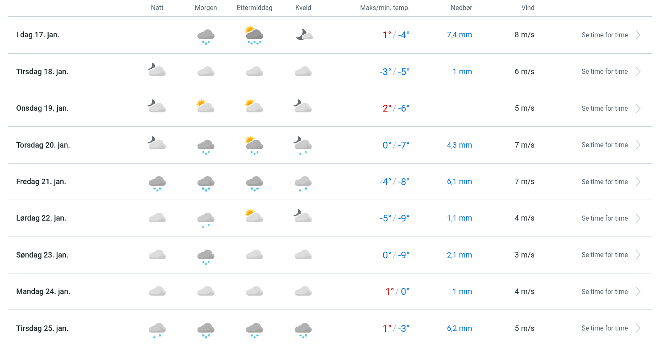Viewport: 660px width, 346px height.
Task: Expand chevron arrow for Fredag 21. jan.
Action: pyautogui.click(x=638, y=182)
